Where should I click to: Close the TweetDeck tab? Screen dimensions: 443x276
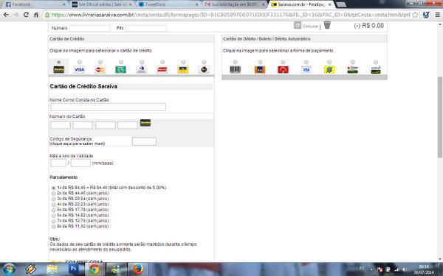(196, 4)
